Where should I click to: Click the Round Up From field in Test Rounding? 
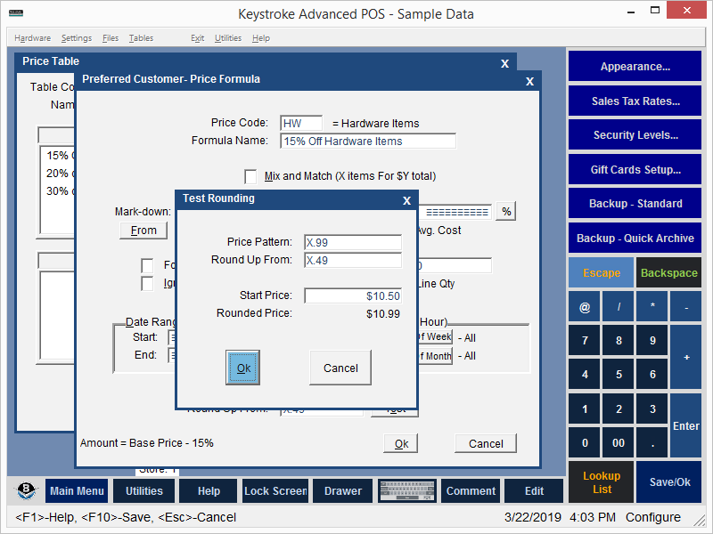[353, 260]
